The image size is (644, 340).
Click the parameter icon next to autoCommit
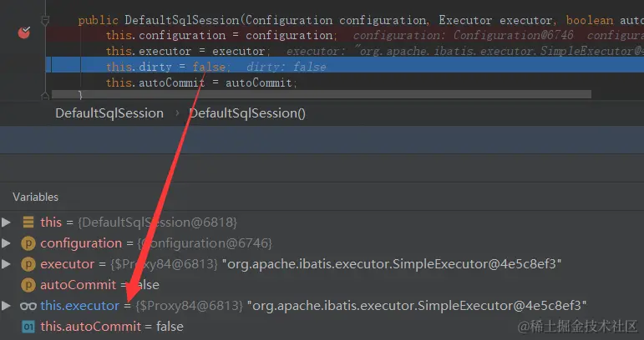(x=28, y=285)
